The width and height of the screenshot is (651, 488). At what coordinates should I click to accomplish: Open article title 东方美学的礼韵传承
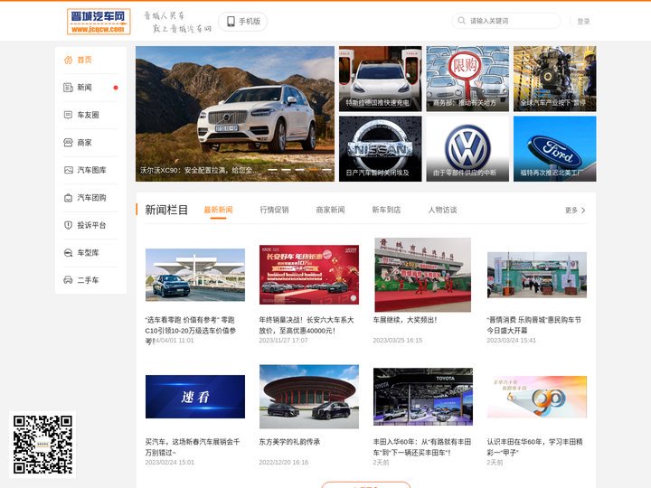tap(289, 442)
